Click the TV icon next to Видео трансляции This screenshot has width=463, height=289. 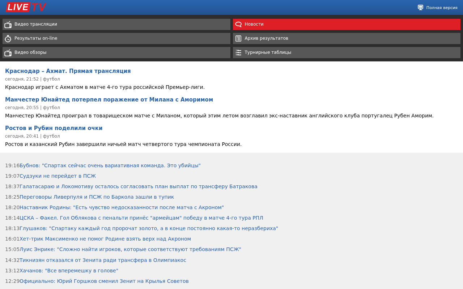tap(8, 25)
